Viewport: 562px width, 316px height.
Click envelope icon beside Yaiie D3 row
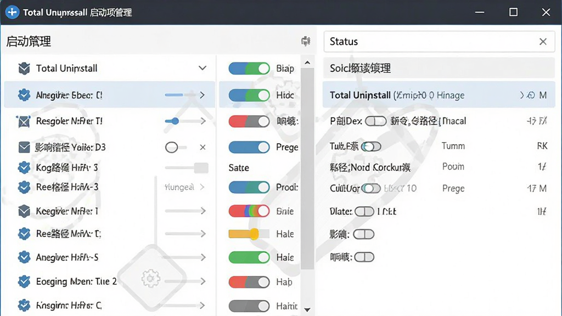(24, 147)
